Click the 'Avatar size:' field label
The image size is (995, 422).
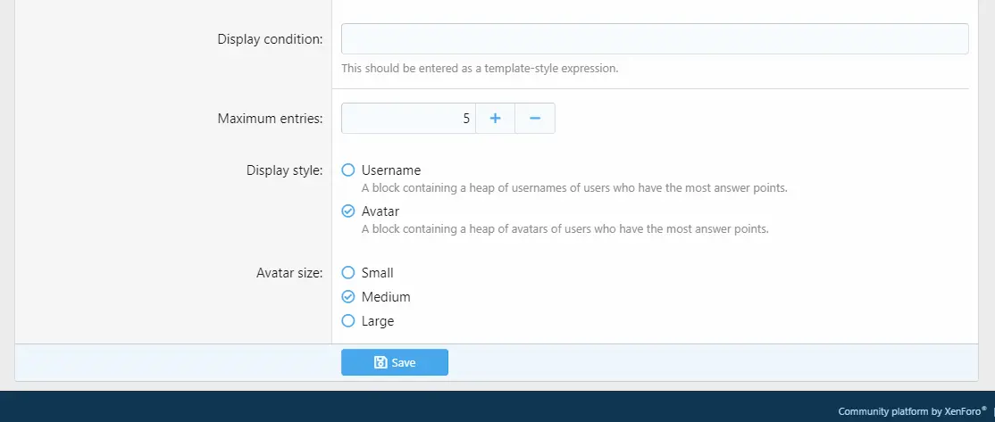pyautogui.click(x=289, y=273)
